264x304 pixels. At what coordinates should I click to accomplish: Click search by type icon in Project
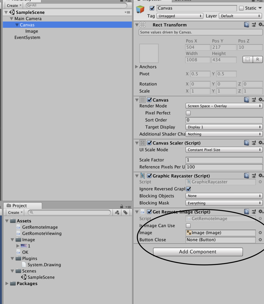[x=117, y=213]
